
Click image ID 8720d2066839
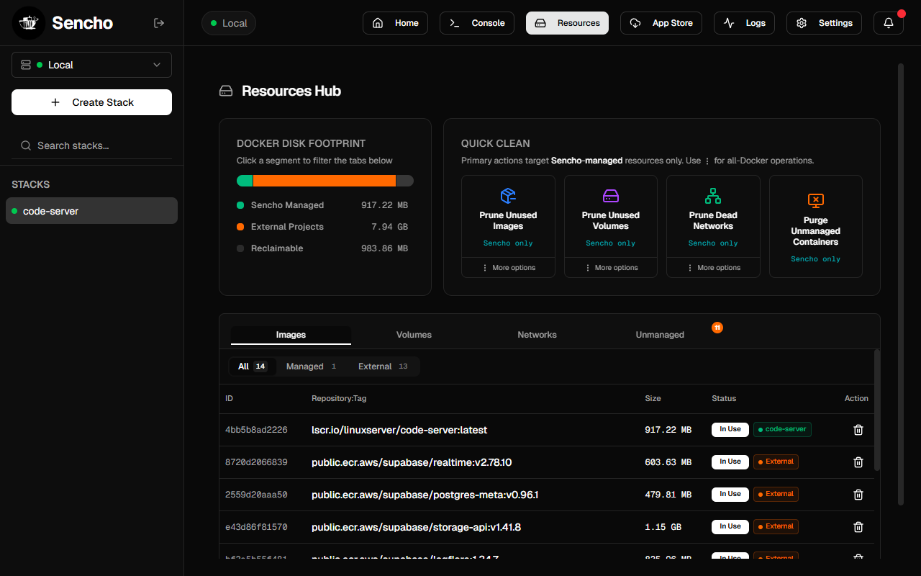[x=256, y=462]
